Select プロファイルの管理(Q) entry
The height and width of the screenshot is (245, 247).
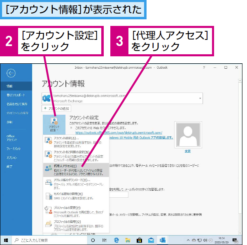click(76, 226)
